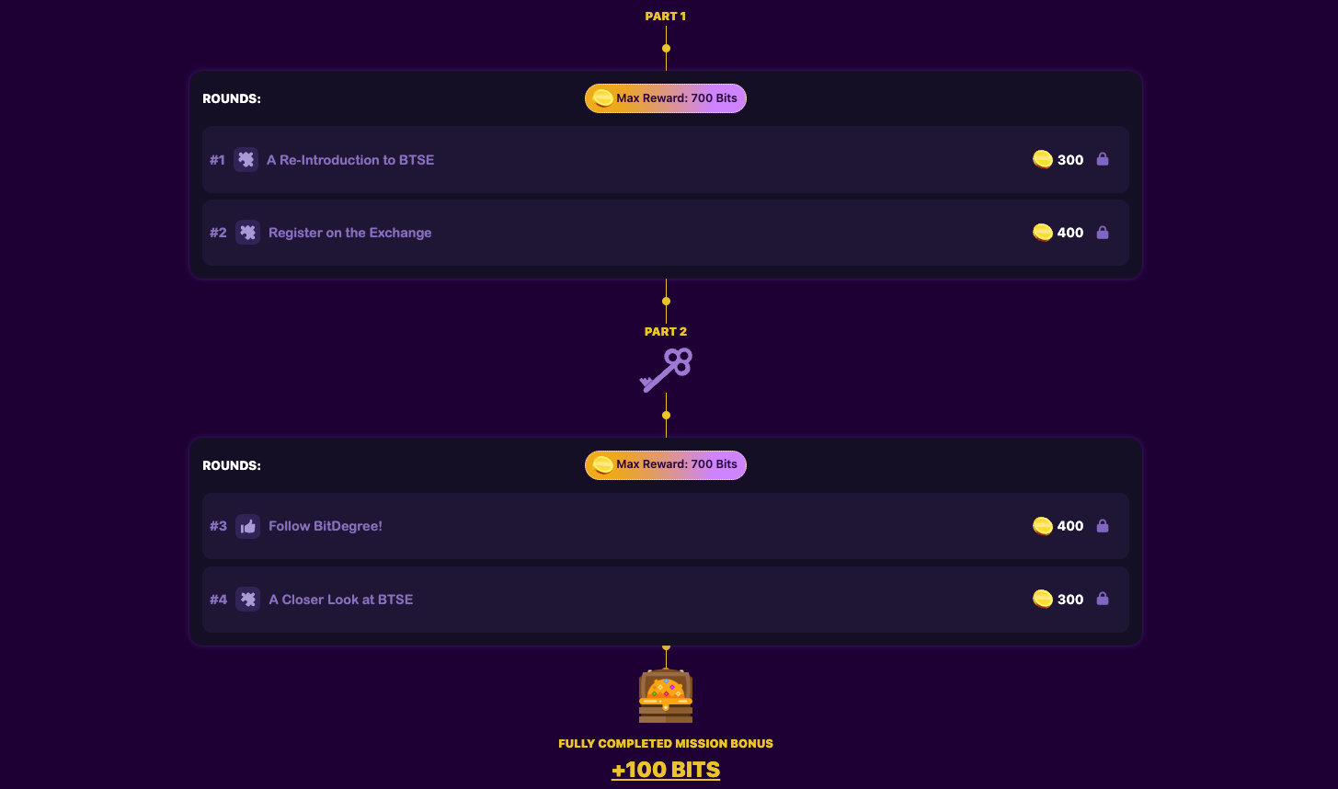Click lock icon on Follow BitDegree row
The height and width of the screenshot is (789, 1338).
pyautogui.click(x=1103, y=526)
